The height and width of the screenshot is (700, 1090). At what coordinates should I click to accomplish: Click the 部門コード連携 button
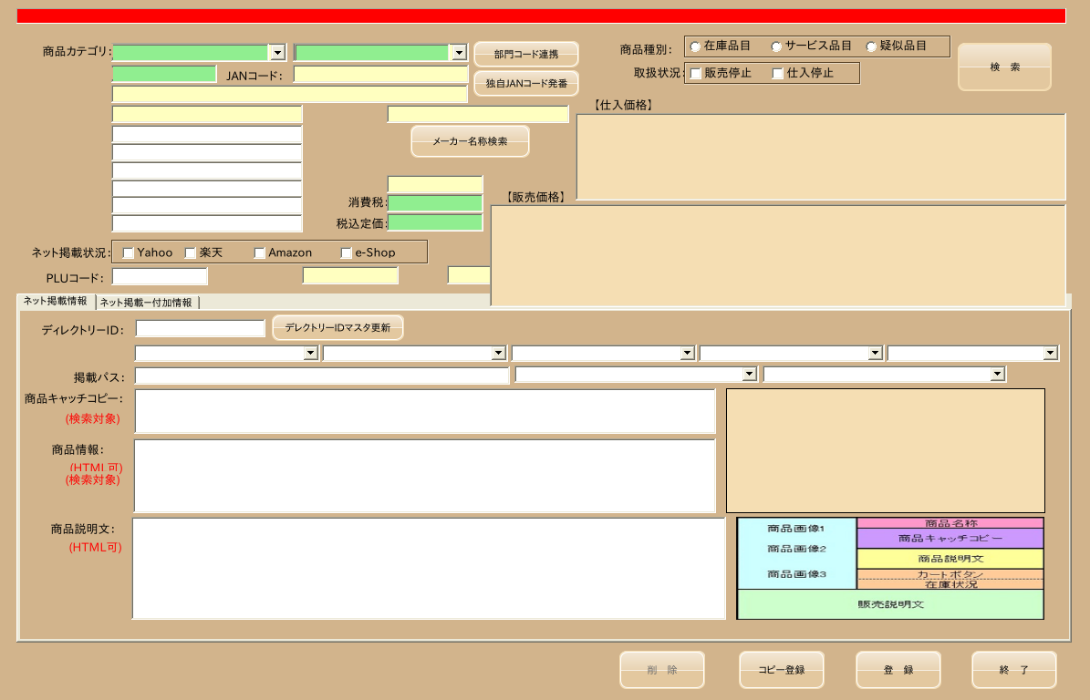pyautogui.click(x=526, y=54)
